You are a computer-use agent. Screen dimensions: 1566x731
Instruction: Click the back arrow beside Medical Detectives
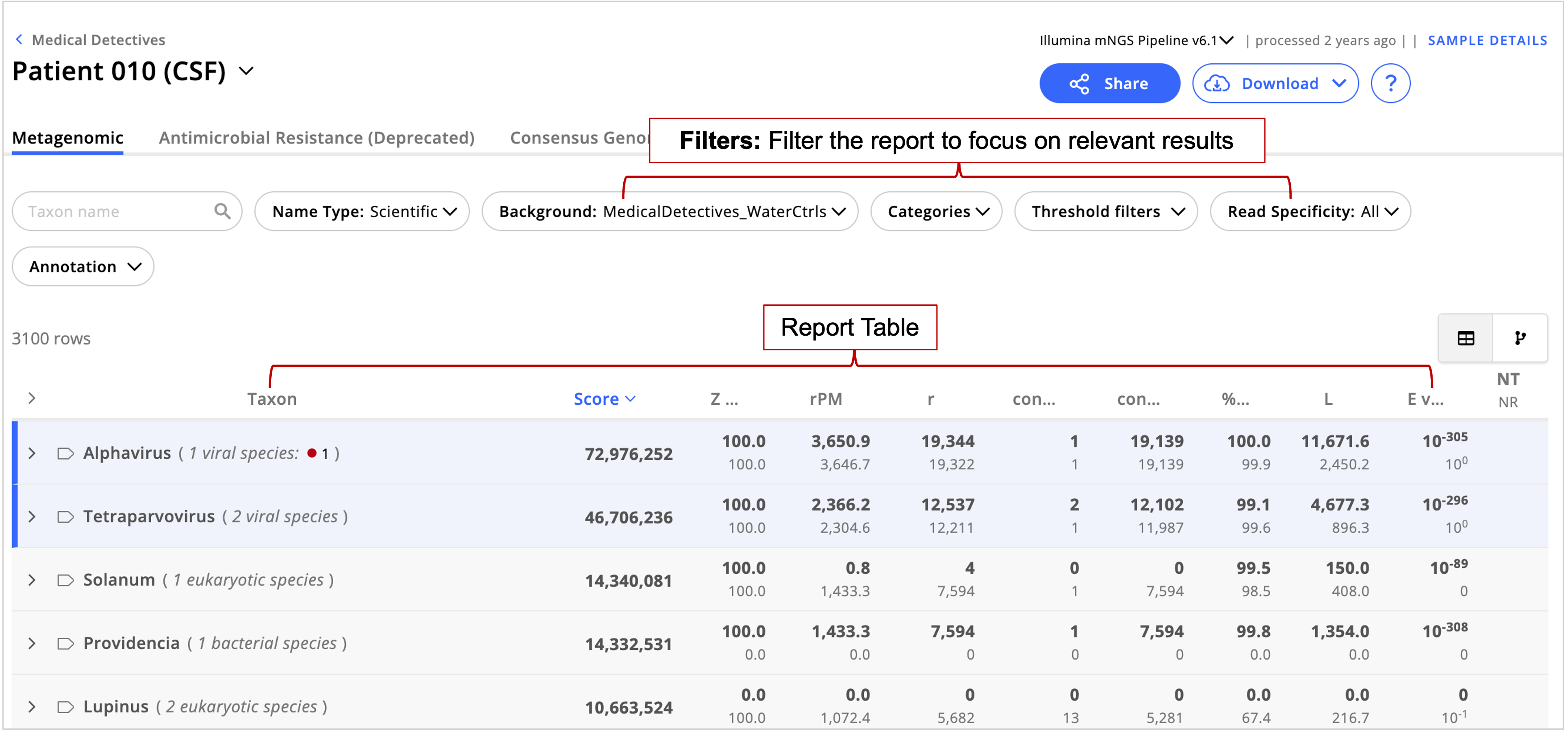19,40
